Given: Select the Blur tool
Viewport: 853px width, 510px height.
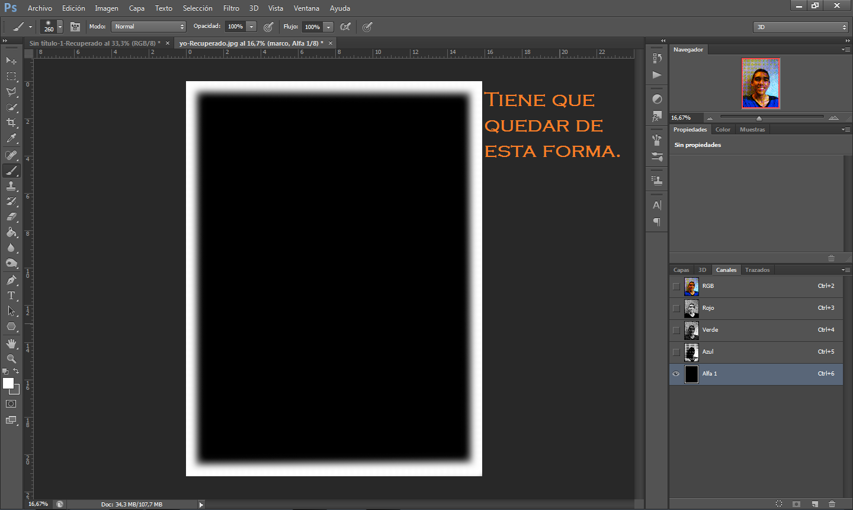Looking at the screenshot, I should (x=11, y=248).
